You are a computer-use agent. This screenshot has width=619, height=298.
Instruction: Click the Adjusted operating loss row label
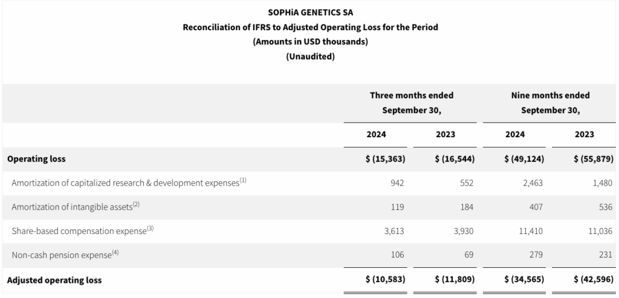tap(54, 280)
